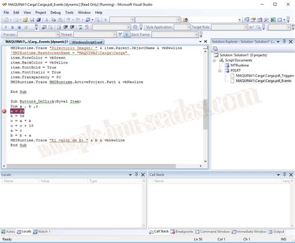The width and height of the screenshot is (295, 243).
Task: Click the Paste icon in toolbar
Action: coord(60,20)
